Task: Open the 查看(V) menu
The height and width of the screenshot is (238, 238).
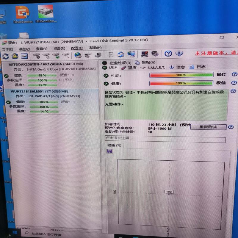Action: click(x=41, y=49)
